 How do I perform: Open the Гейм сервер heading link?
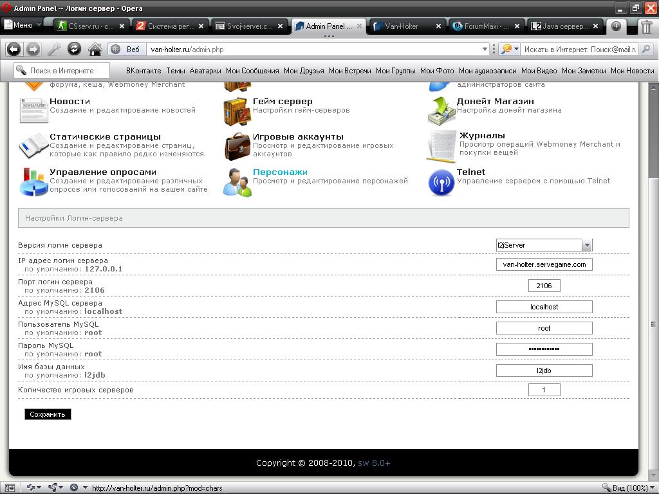[283, 101]
